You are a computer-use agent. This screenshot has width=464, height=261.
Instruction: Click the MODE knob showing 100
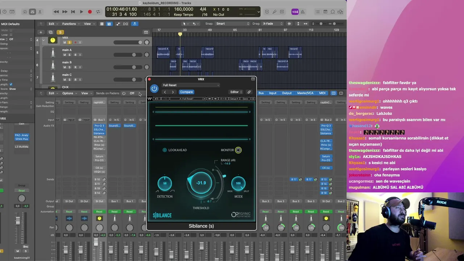[238, 183]
